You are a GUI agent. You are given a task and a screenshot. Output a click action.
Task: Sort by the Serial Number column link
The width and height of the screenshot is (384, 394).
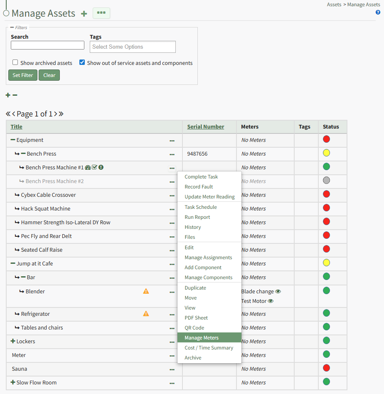click(x=206, y=126)
